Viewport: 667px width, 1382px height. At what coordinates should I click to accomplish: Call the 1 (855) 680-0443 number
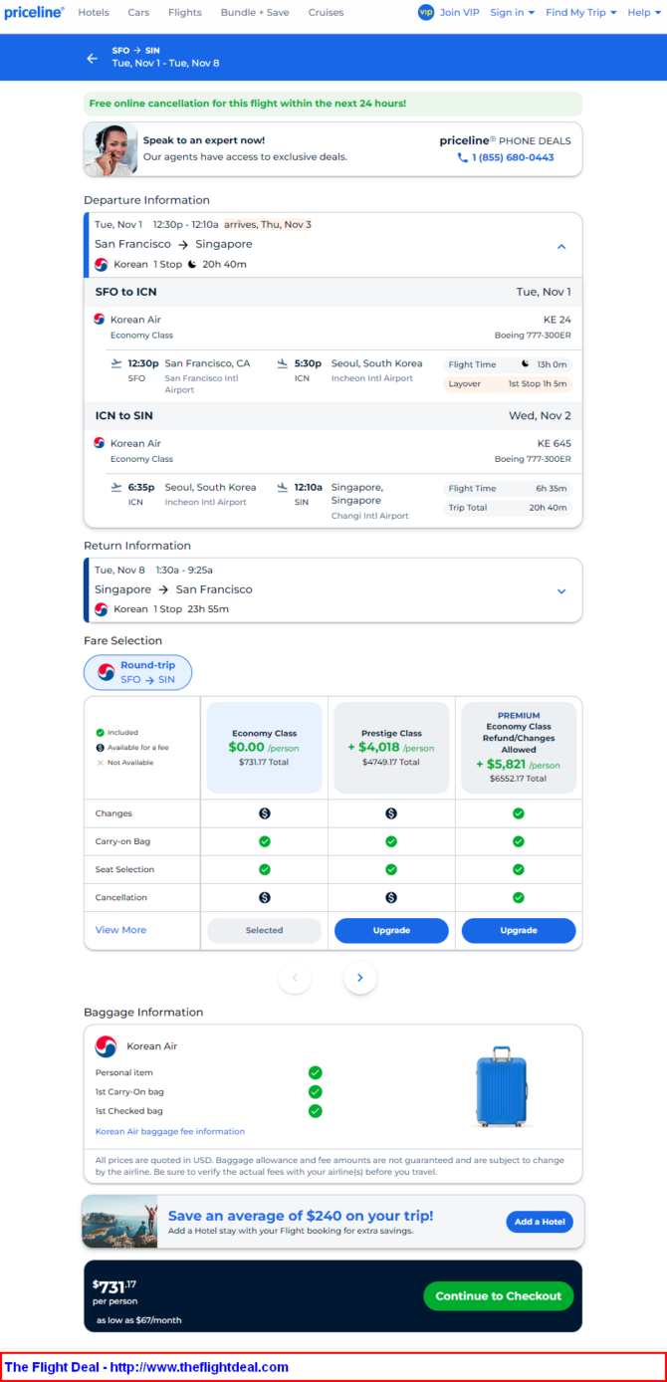coord(513,157)
